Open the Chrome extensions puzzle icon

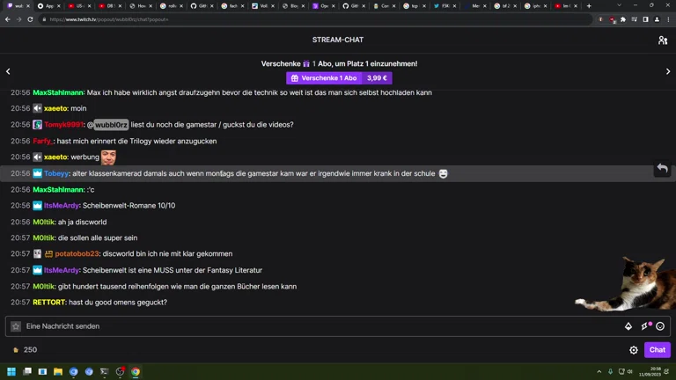click(x=623, y=19)
